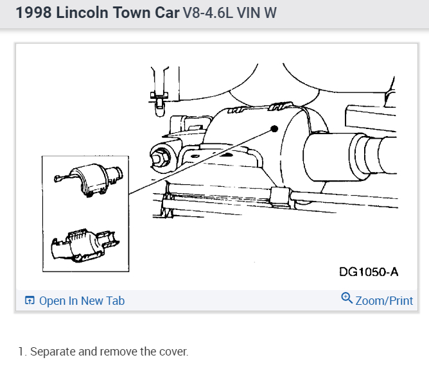Click the lower cover half in the inset
Image resolution: width=429 pixels, height=369 pixels.
(x=85, y=245)
